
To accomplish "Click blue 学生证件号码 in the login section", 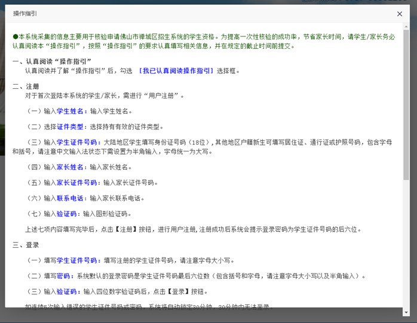I will point(78,260).
